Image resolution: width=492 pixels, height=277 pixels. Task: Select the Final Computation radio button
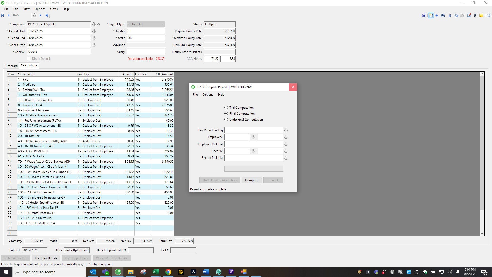coord(226,114)
